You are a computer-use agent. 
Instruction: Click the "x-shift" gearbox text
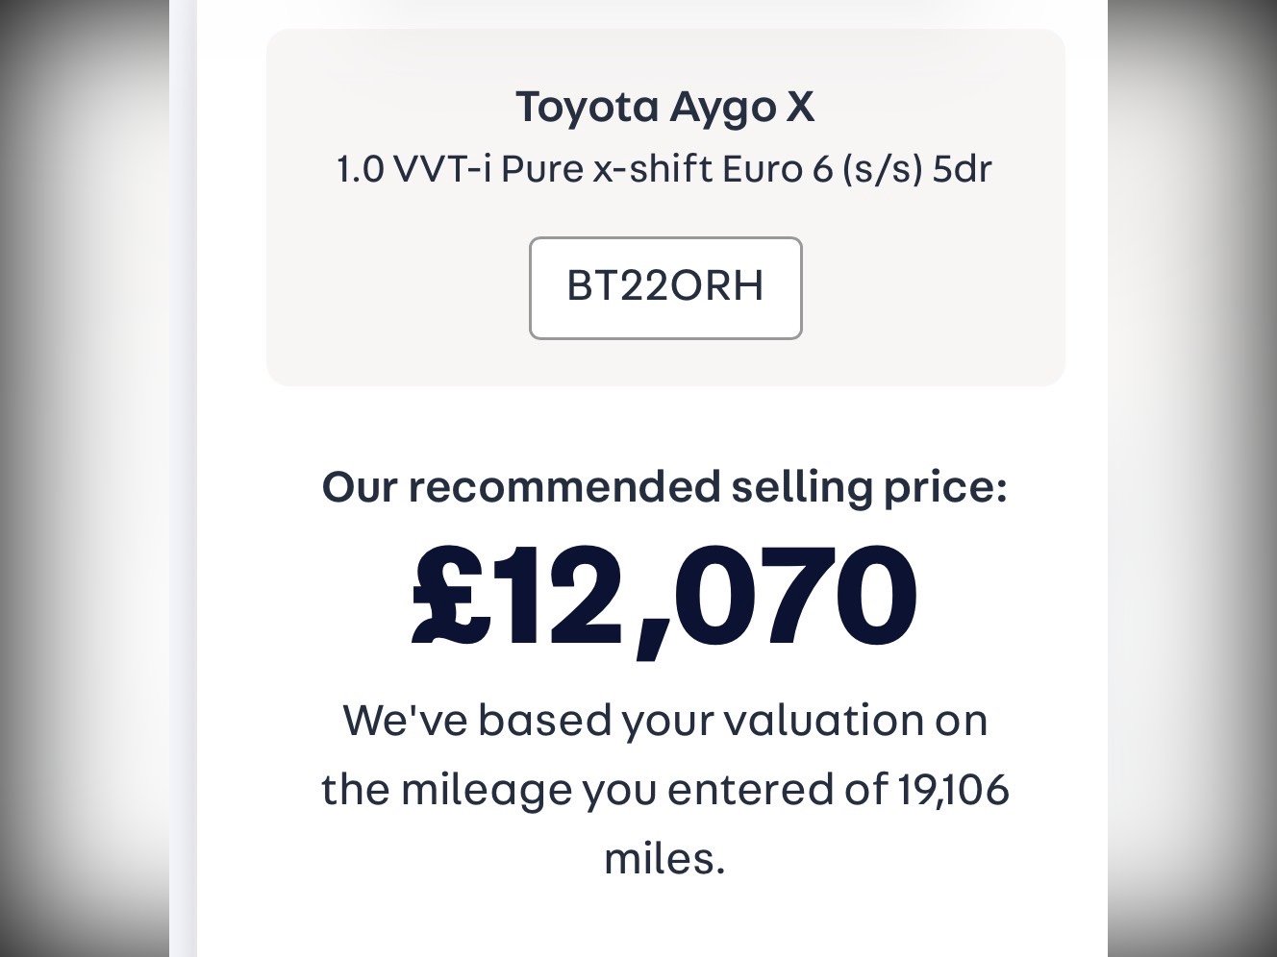(653, 170)
